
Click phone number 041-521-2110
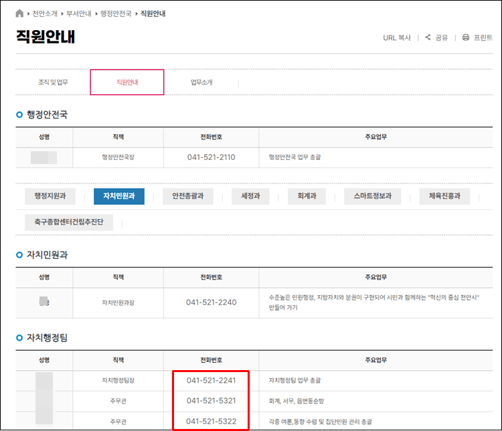pos(212,157)
